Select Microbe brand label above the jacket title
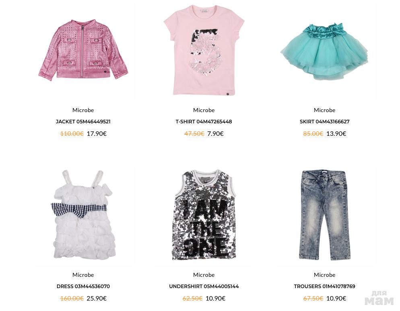The height and width of the screenshot is (311, 400). click(83, 110)
